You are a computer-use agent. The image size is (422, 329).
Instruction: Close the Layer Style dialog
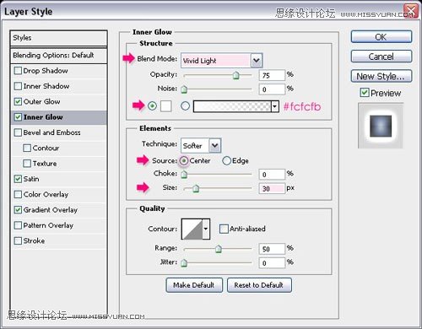(x=411, y=12)
